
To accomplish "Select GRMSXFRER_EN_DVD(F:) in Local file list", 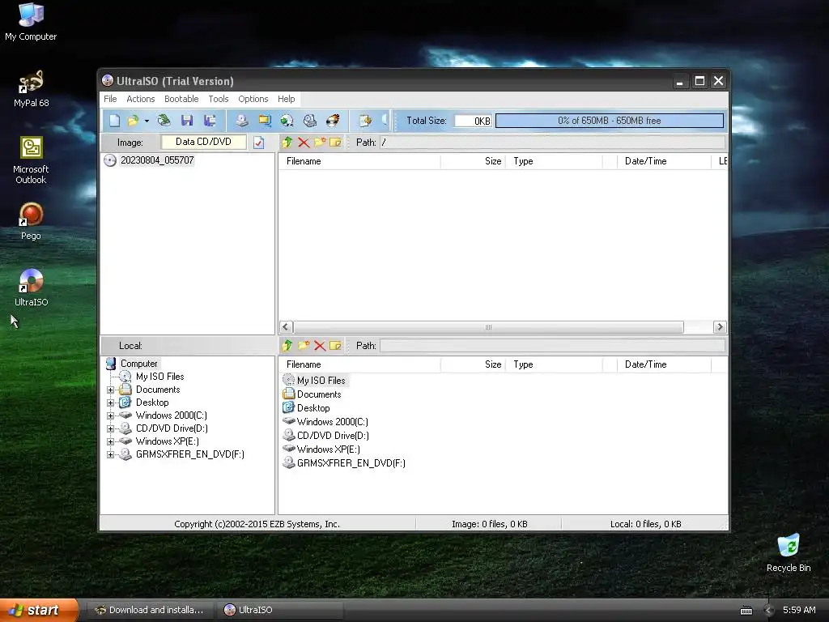I will 351,462.
